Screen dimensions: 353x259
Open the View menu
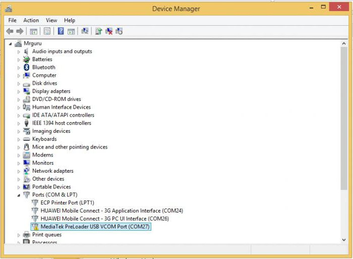[51, 20]
